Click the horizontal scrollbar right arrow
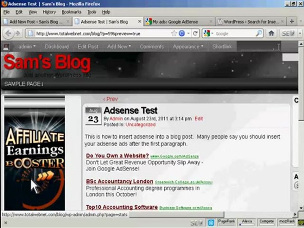The image size is (304, 228). click(x=295, y=214)
